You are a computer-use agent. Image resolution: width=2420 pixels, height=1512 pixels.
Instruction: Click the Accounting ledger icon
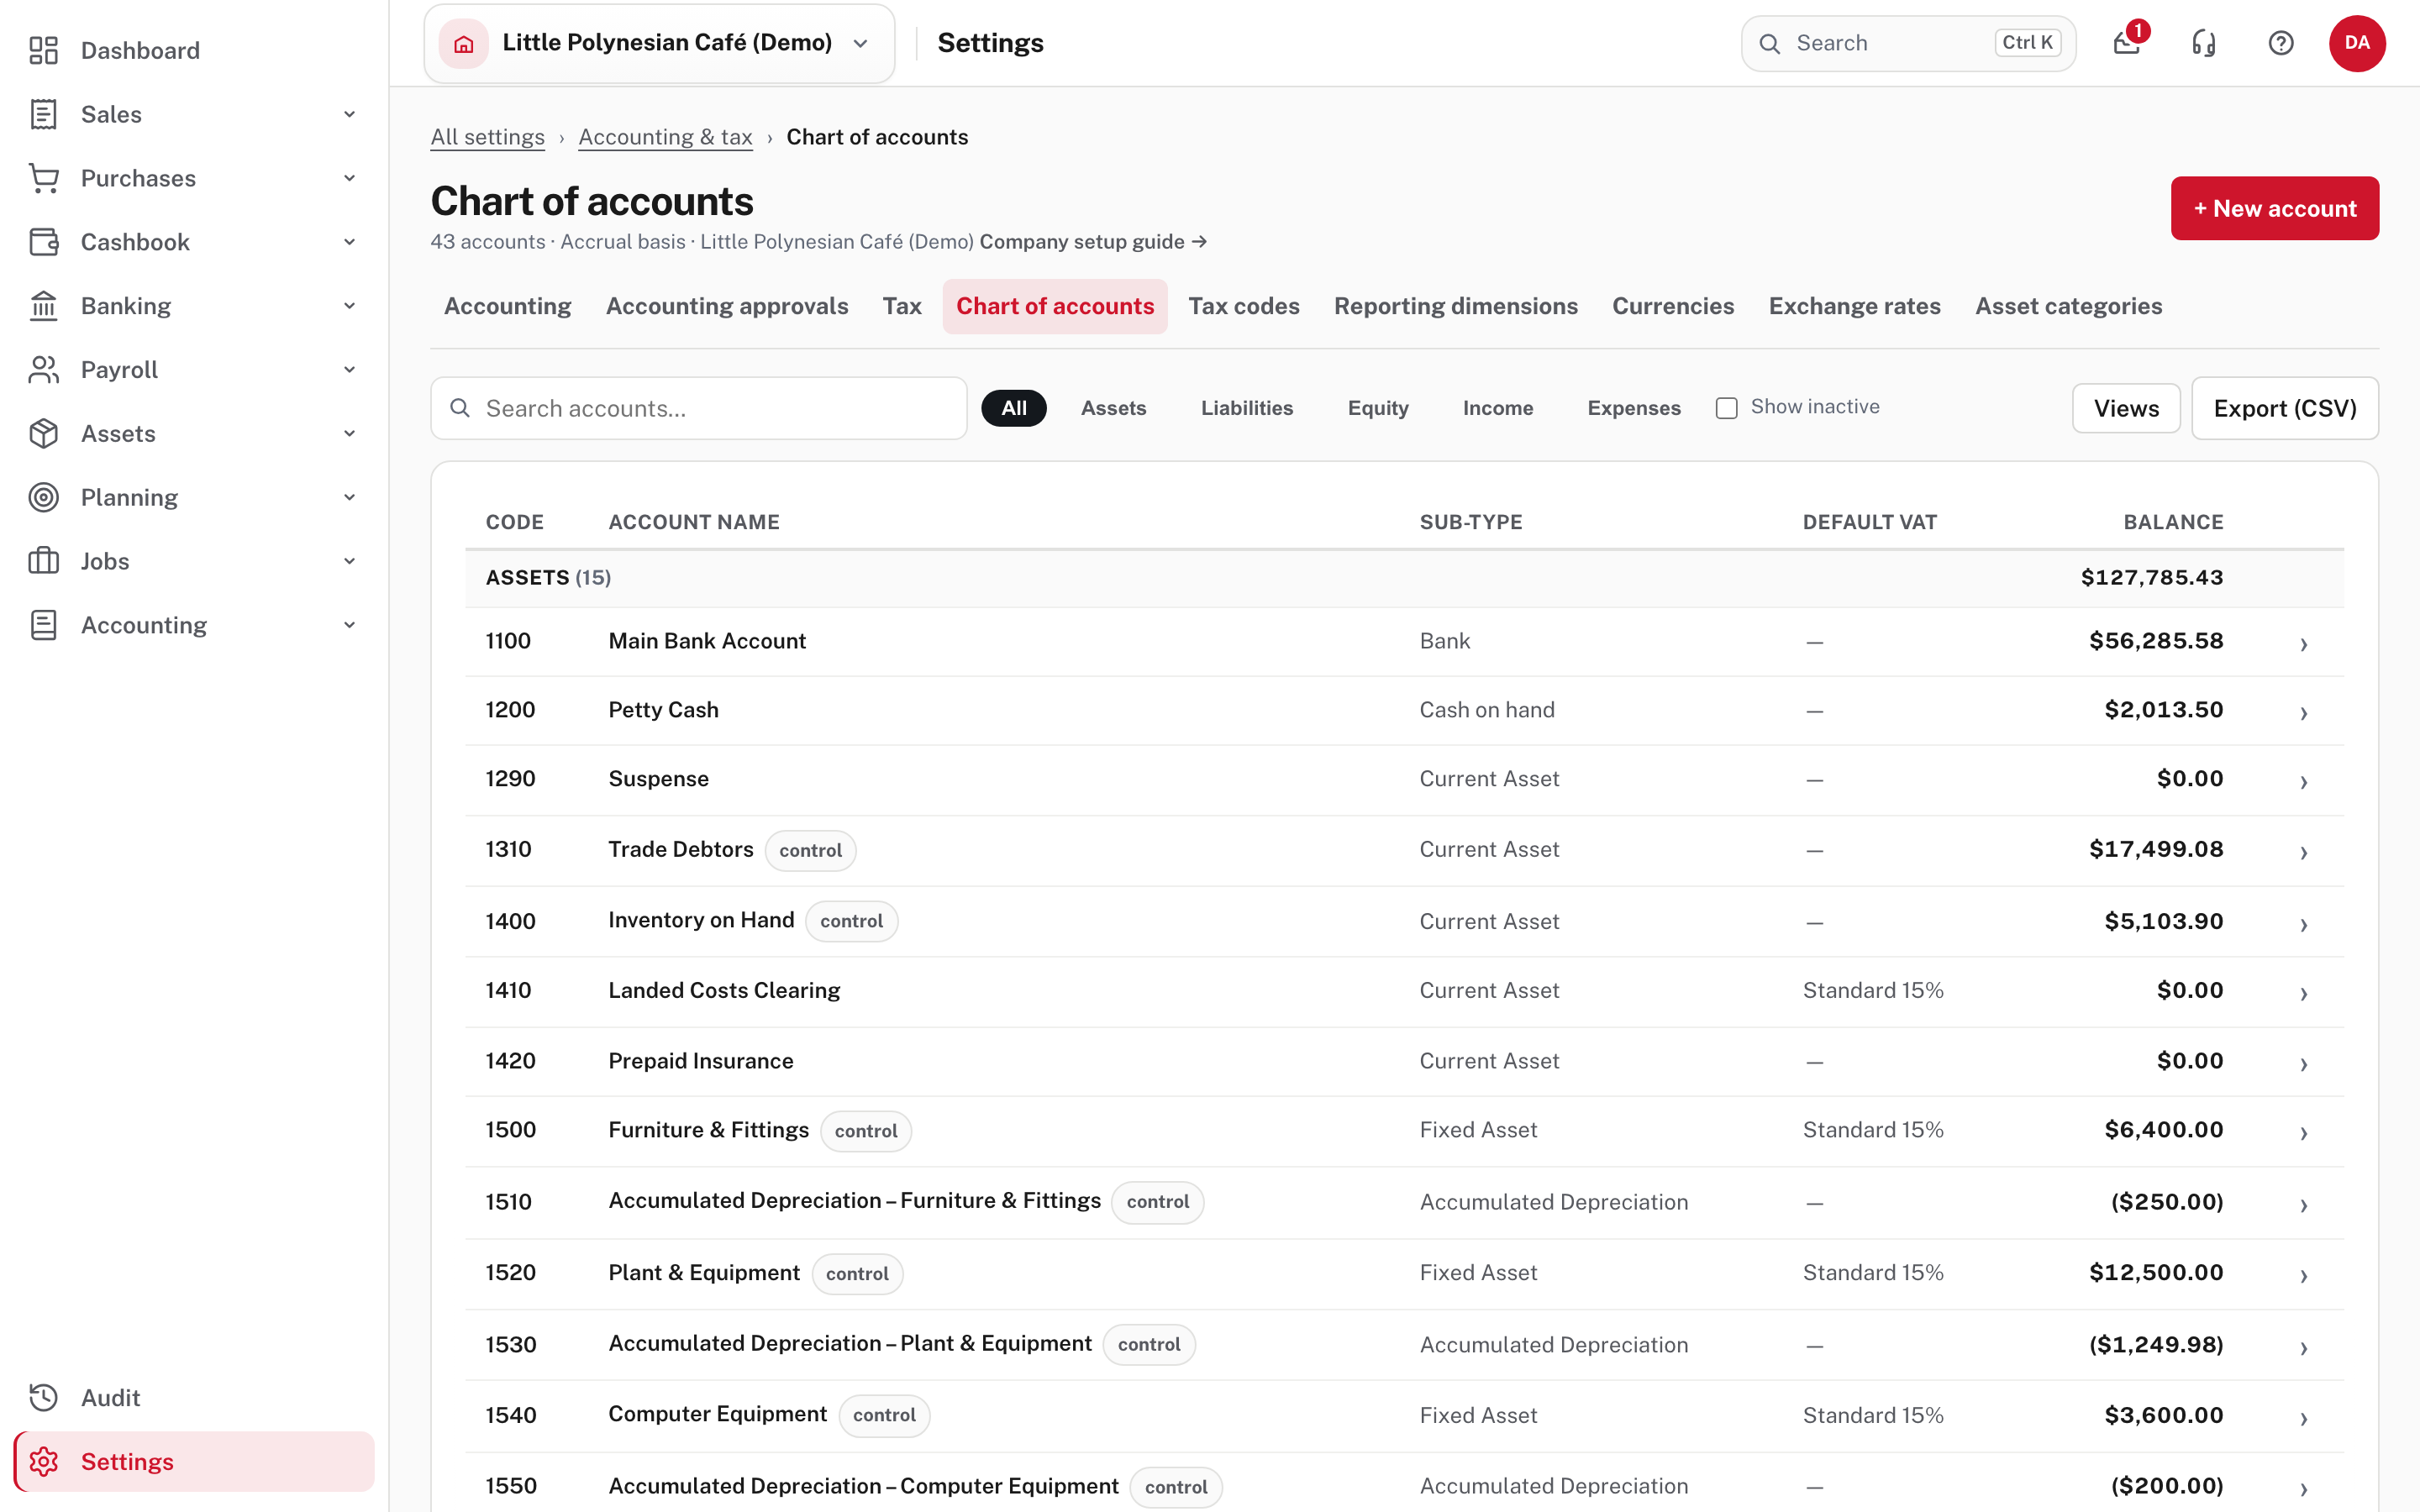pyautogui.click(x=43, y=625)
